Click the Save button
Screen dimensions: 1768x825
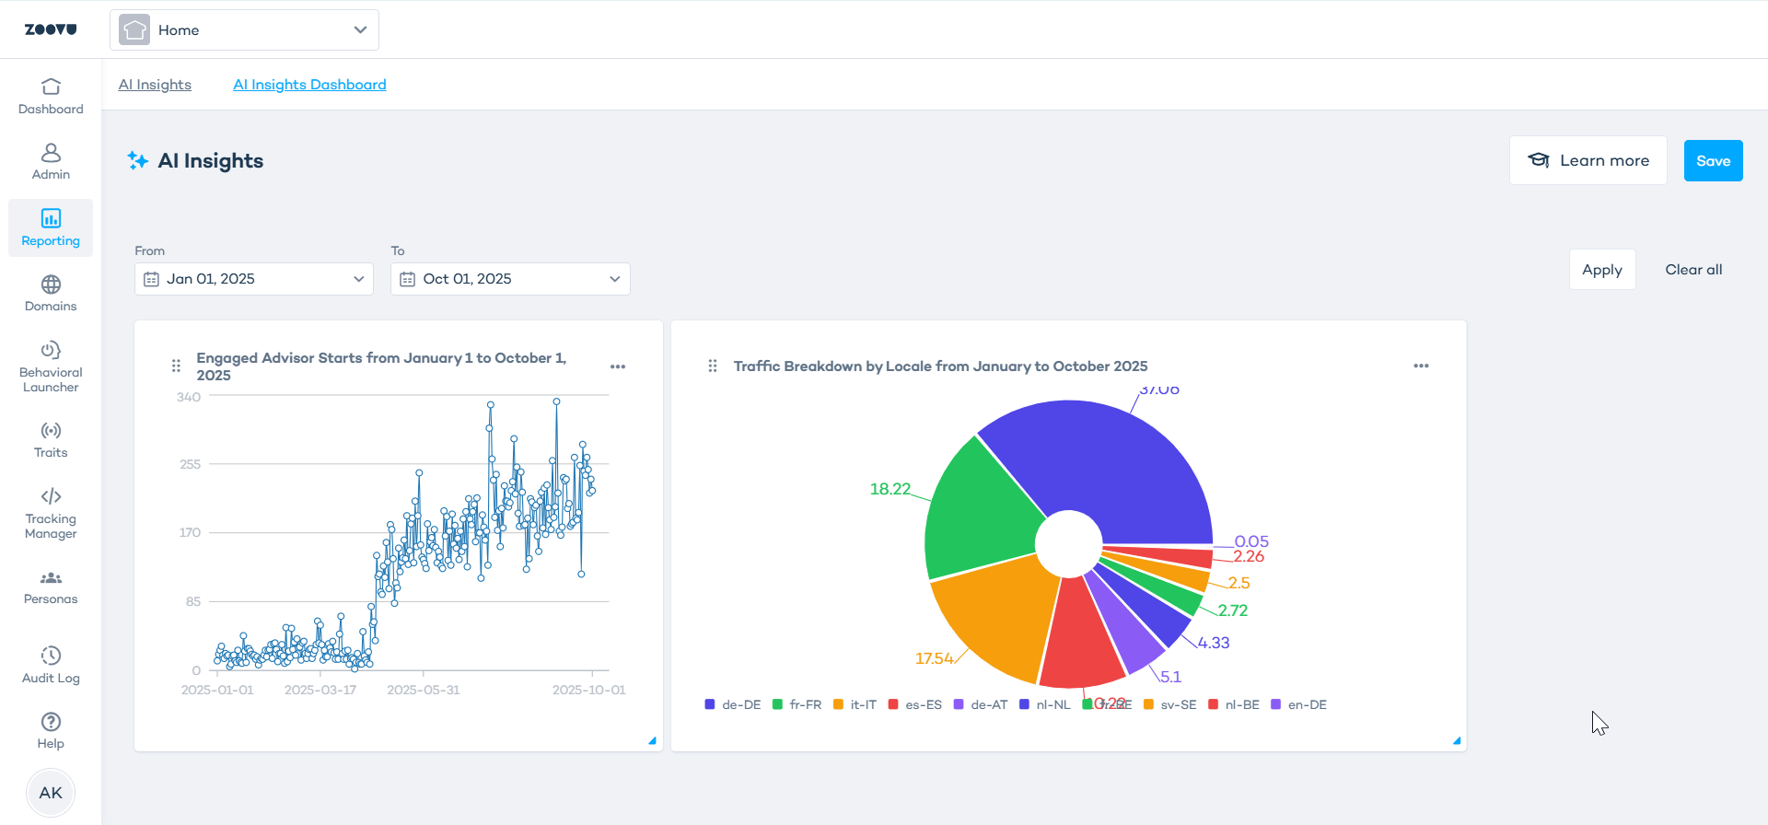[x=1713, y=160]
